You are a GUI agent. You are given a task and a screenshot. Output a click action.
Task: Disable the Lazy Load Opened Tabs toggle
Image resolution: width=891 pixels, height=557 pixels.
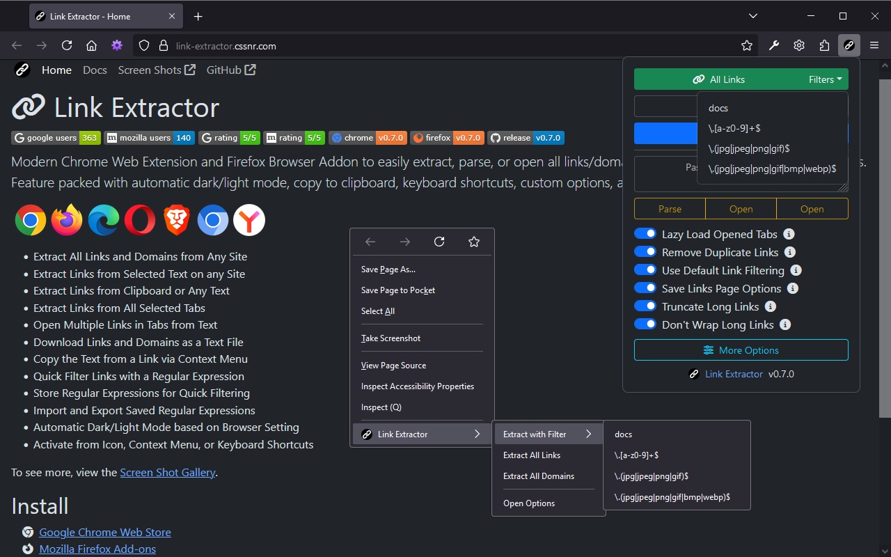pos(645,233)
